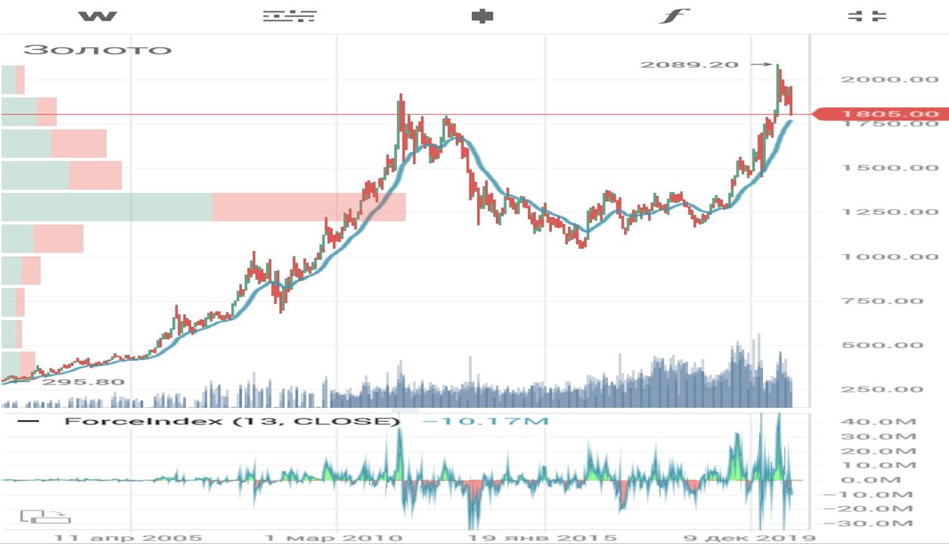The height and width of the screenshot is (544, 949).
Task: Click the 11 апр 2005 date label
Action: click(129, 538)
